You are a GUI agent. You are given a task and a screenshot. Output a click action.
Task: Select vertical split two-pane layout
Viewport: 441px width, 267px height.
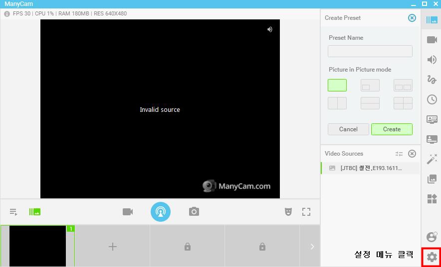337,103
